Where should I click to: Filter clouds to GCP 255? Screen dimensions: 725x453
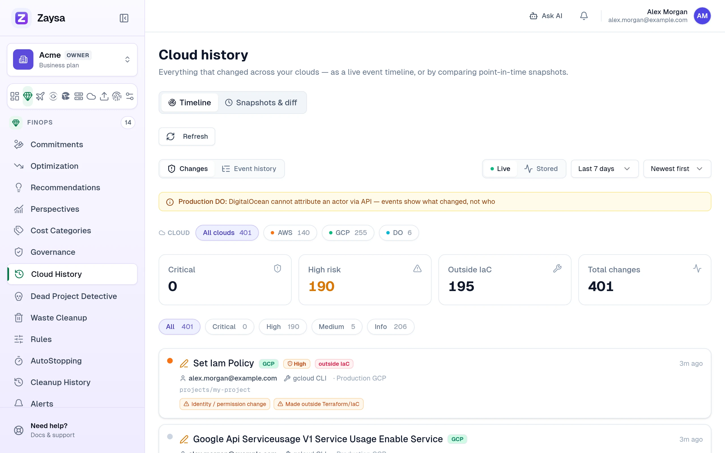coord(348,233)
